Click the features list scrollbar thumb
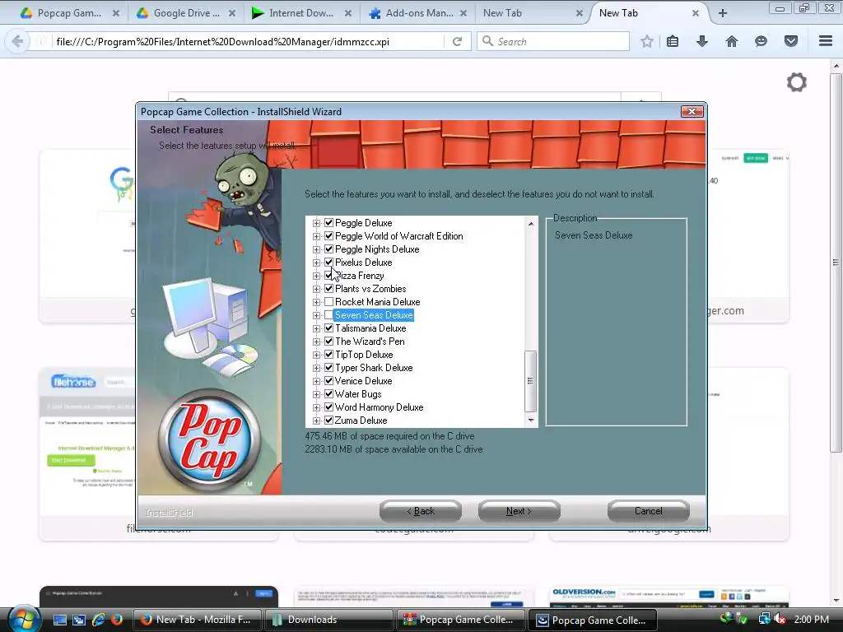This screenshot has width=843, height=632. click(x=530, y=380)
